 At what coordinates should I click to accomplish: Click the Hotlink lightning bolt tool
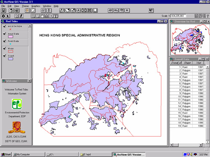21,16
